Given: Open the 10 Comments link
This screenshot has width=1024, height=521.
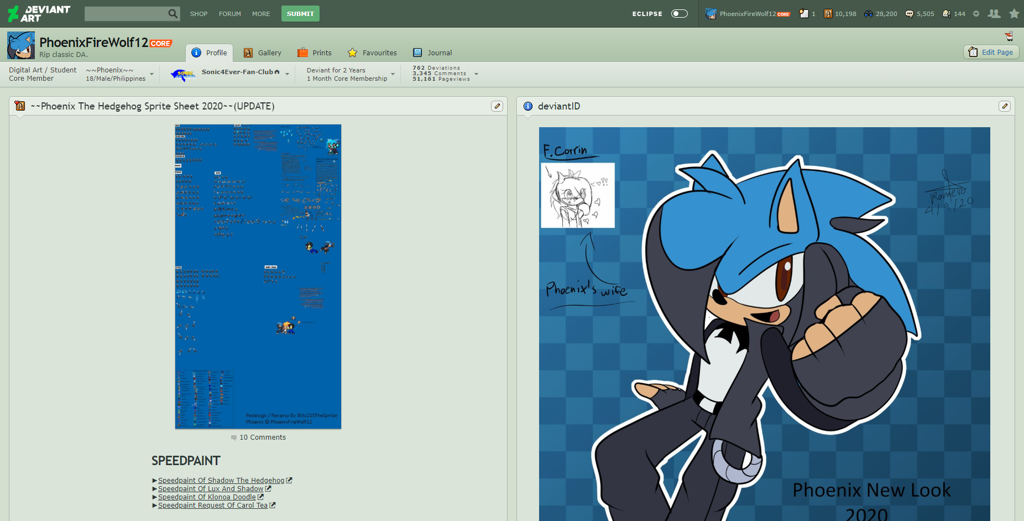Looking at the screenshot, I should (x=263, y=437).
